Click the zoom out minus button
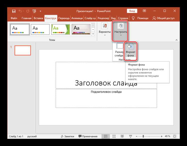Viewport: 187px width, 146px height. (137, 136)
